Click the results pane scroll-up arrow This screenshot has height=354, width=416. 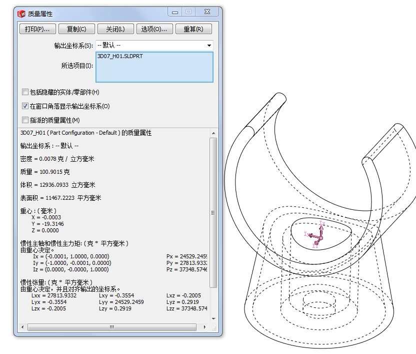213,133
